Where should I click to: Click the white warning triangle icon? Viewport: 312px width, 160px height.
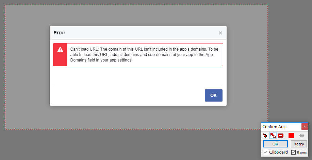(x=60, y=50)
